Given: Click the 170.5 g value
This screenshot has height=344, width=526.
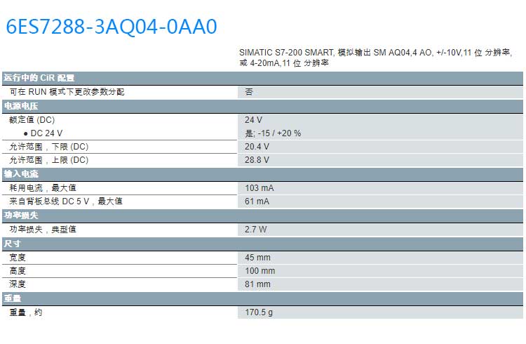Looking at the screenshot, I should click(x=259, y=312).
